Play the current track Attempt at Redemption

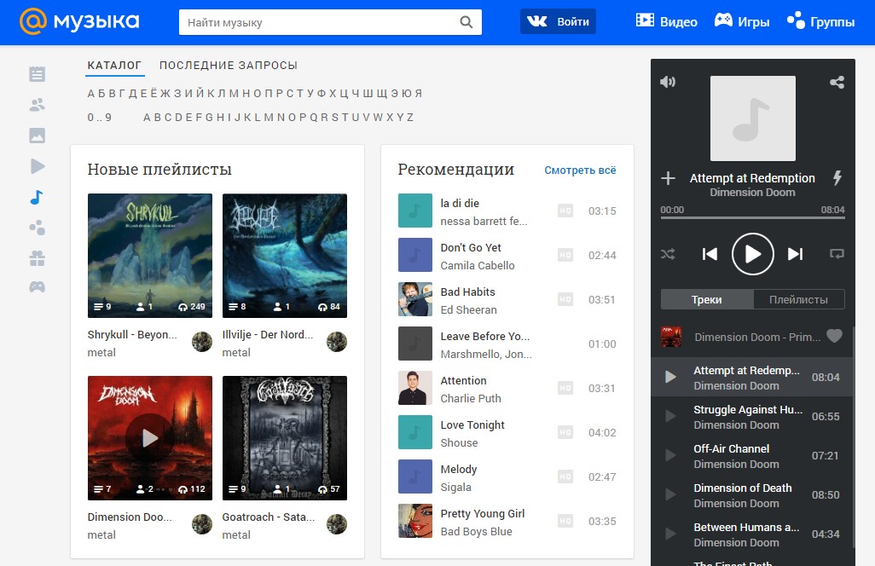tap(752, 253)
